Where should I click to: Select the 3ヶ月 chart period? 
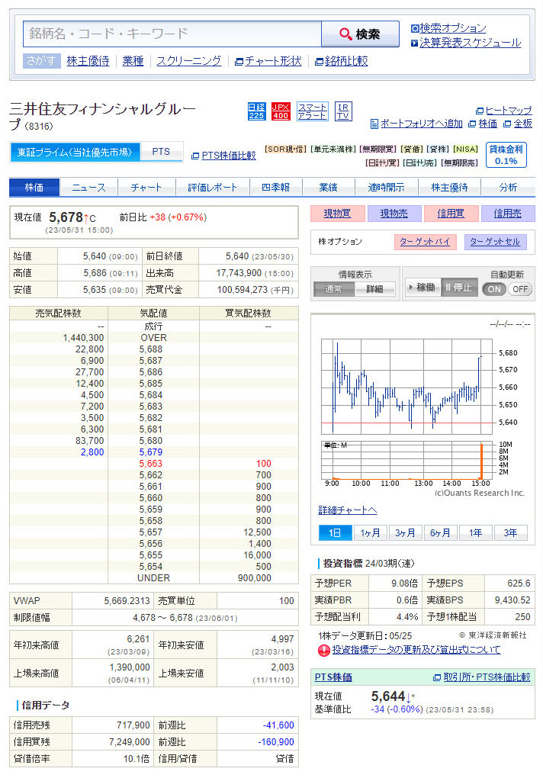point(406,533)
